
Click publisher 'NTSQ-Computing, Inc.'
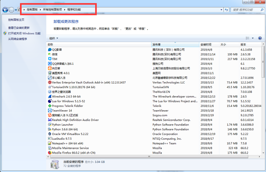(167, 139)
